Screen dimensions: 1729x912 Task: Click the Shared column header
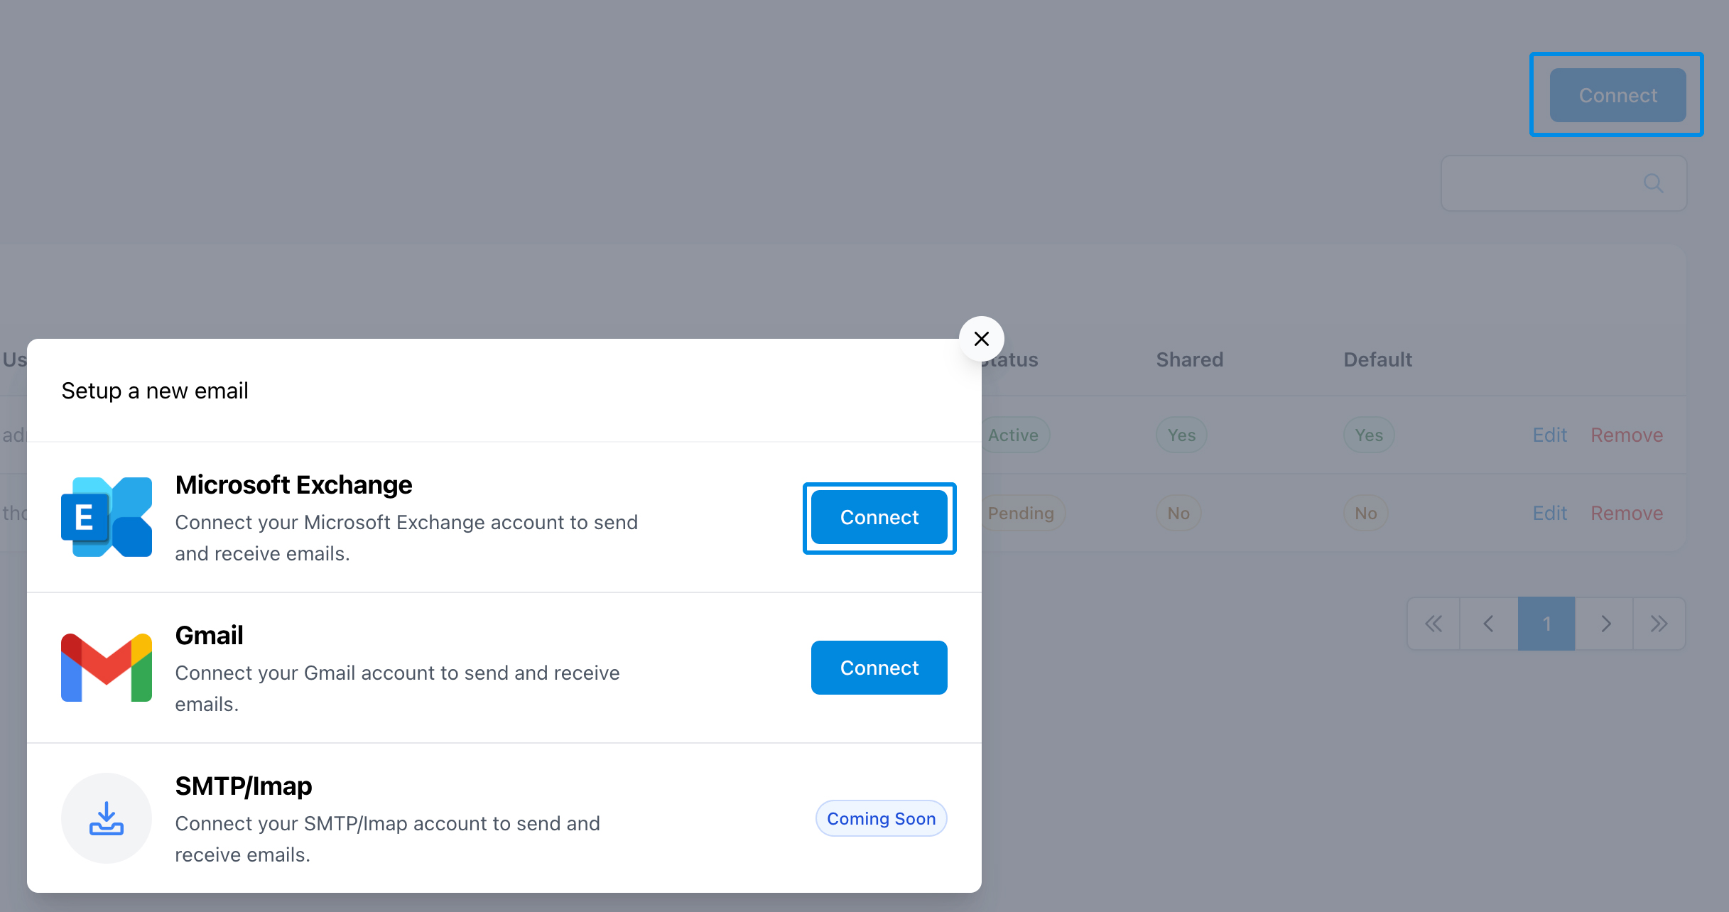[1190, 359]
